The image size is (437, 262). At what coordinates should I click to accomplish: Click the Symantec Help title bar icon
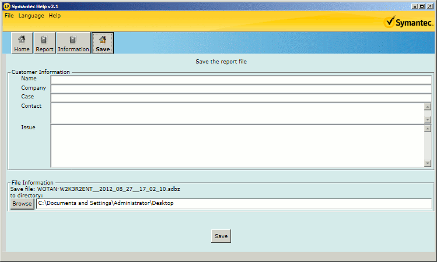click(7, 6)
